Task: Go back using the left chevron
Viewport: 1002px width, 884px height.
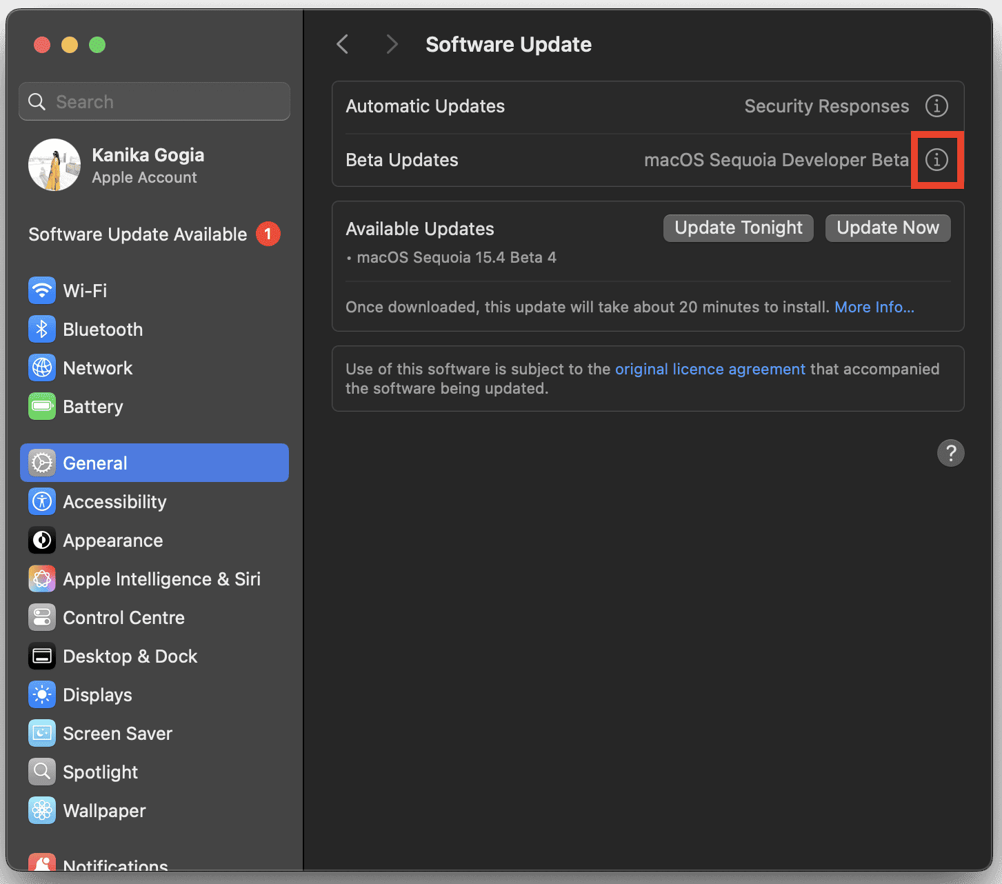Action: coord(343,44)
